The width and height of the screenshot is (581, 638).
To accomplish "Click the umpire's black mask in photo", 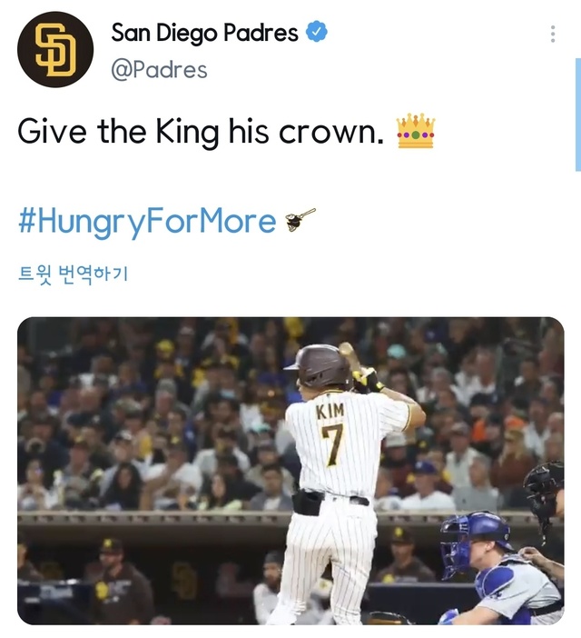I will tap(545, 491).
